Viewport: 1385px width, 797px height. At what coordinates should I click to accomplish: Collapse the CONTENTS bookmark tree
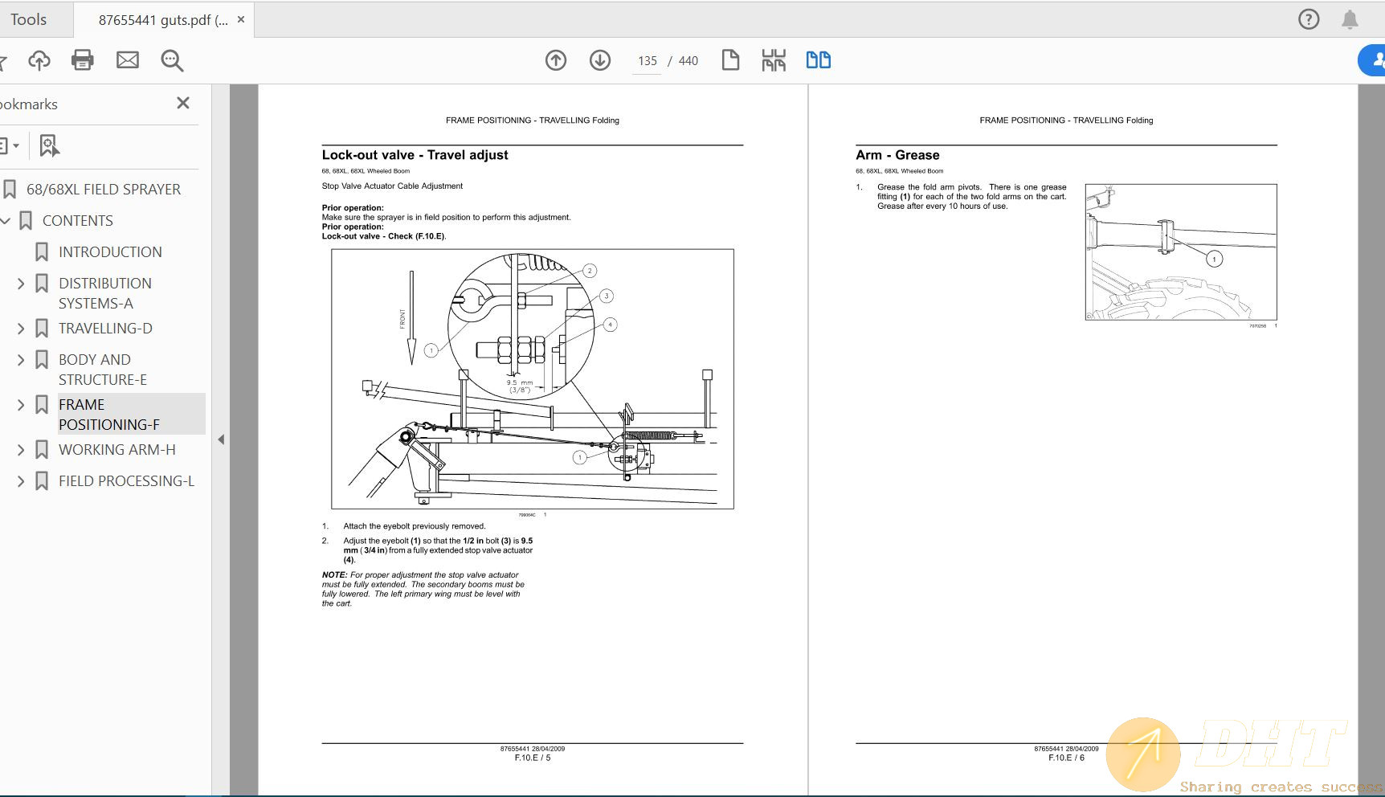coord(6,220)
